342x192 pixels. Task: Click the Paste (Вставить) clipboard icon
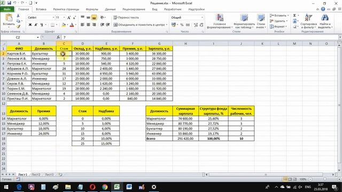[9, 18]
